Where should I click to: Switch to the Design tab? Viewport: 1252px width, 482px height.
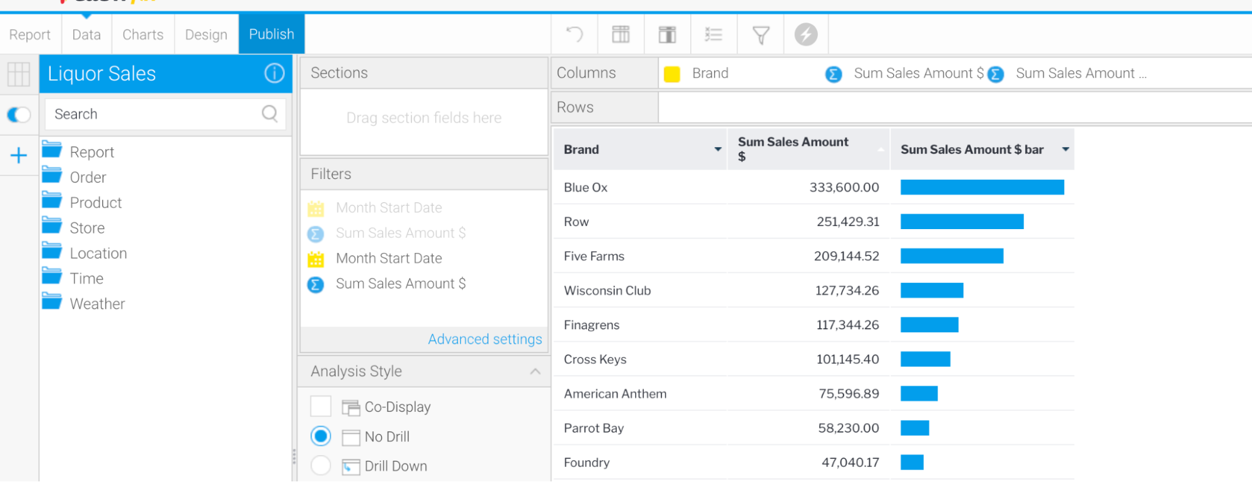206,34
